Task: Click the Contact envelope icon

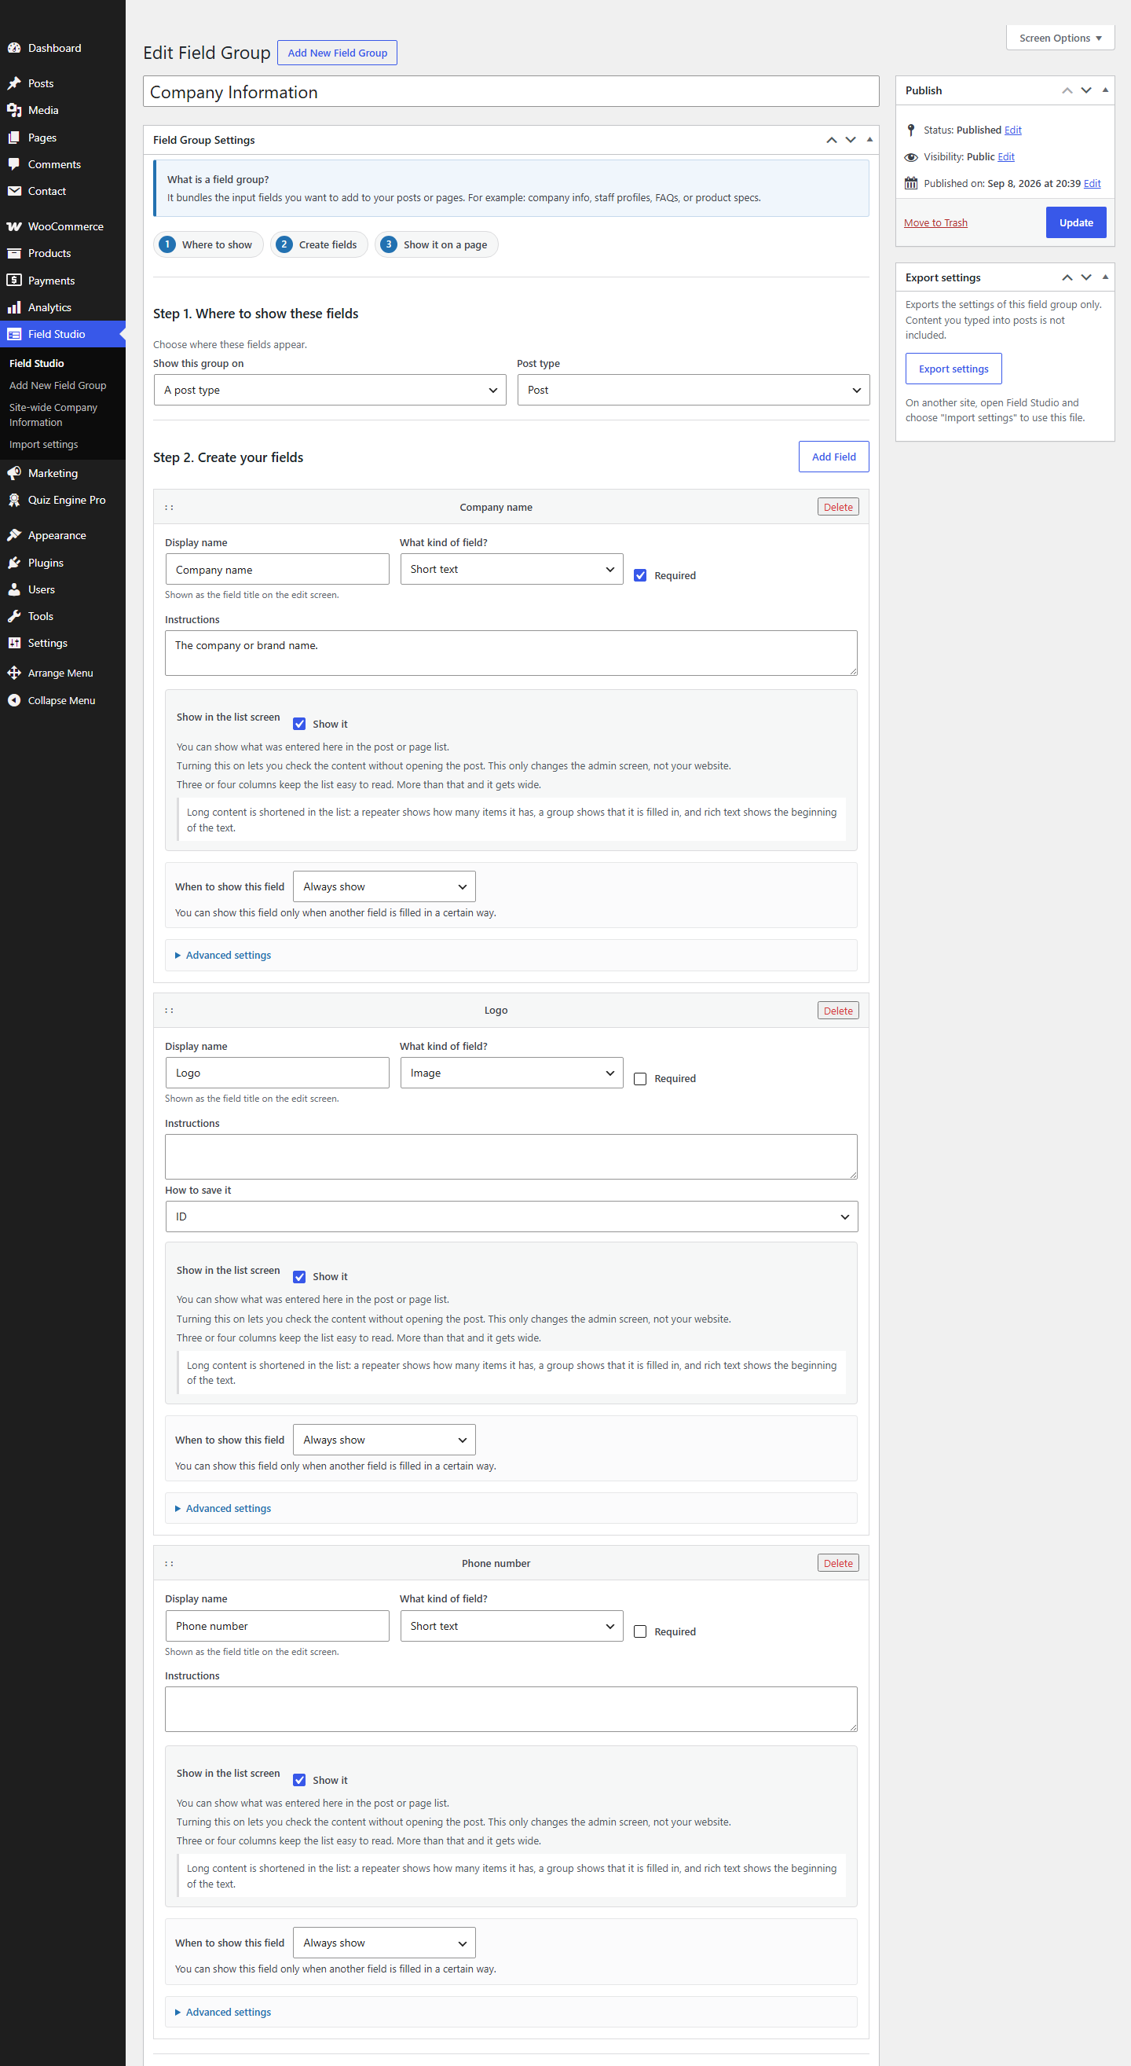Action: tap(14, 191)
